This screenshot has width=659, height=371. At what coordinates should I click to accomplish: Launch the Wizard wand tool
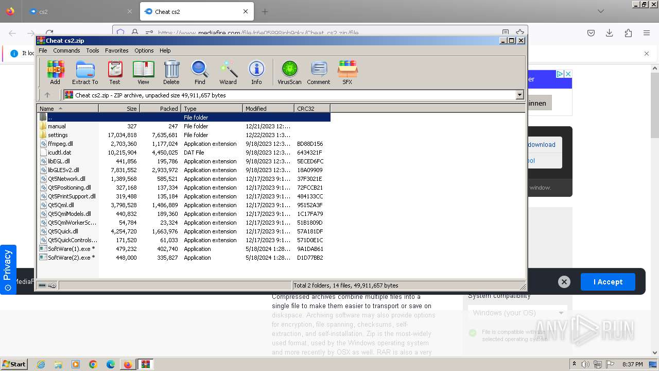pos(228,73)
